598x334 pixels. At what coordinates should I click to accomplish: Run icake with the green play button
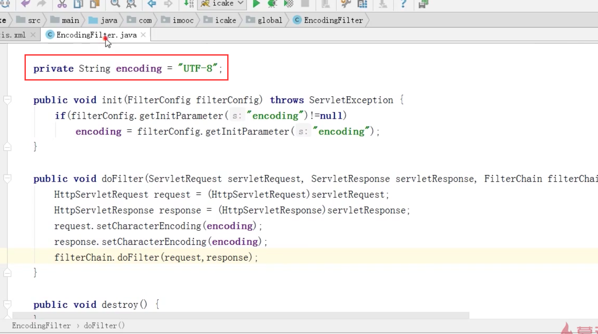(x=257, y=4)
